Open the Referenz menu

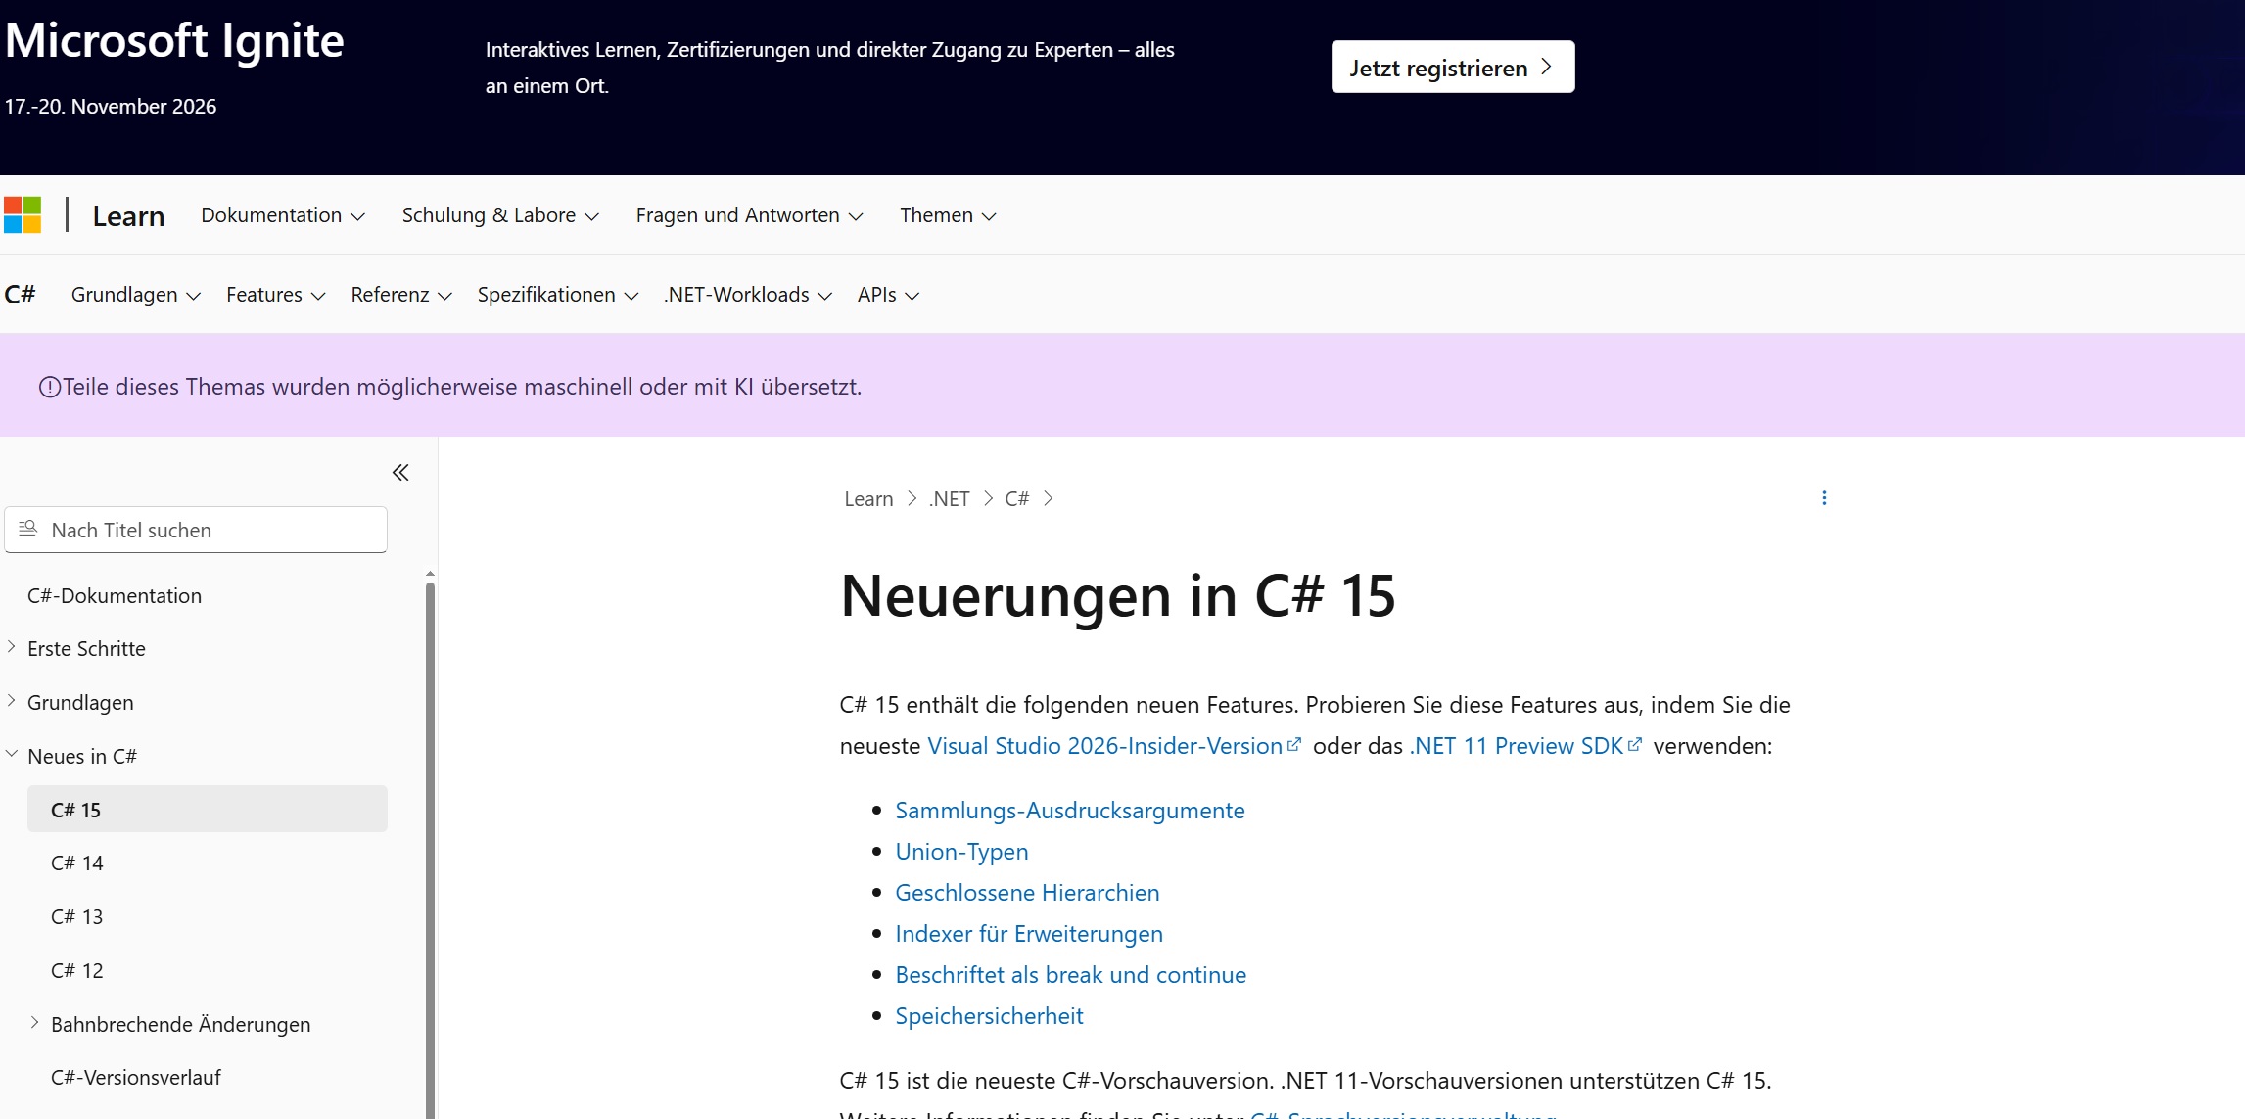(x=401, y=295)
